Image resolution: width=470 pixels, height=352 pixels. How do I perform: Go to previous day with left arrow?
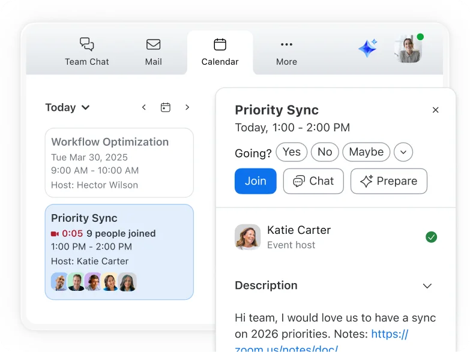click(144, 107)
